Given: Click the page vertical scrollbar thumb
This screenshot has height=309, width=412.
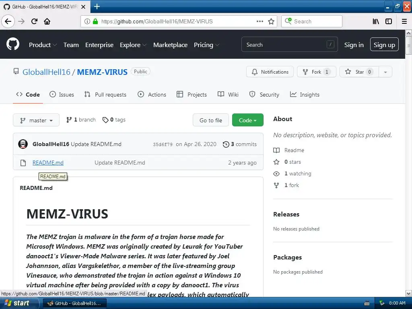Looking at the screenshot, I should (x=408, y=46).
